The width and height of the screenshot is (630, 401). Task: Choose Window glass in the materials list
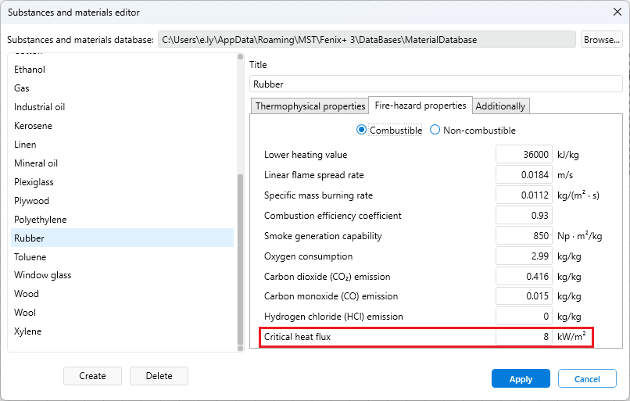42,275
